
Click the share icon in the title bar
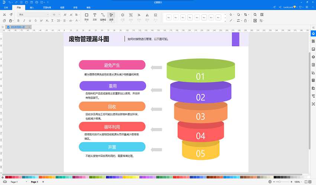[x=280, y=7]
